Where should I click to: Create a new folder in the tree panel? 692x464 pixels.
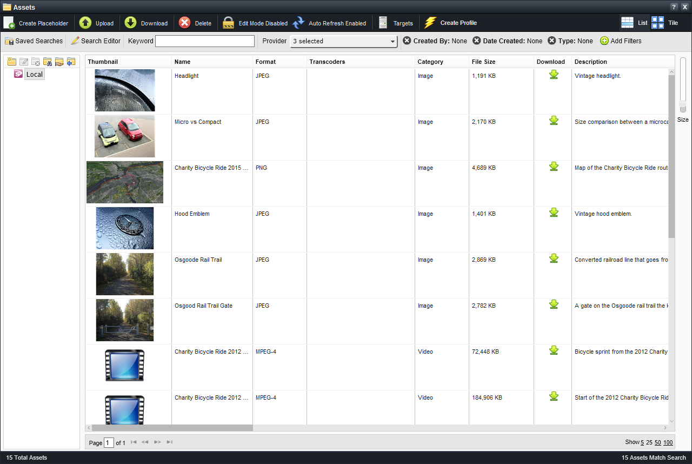[11, 61]
